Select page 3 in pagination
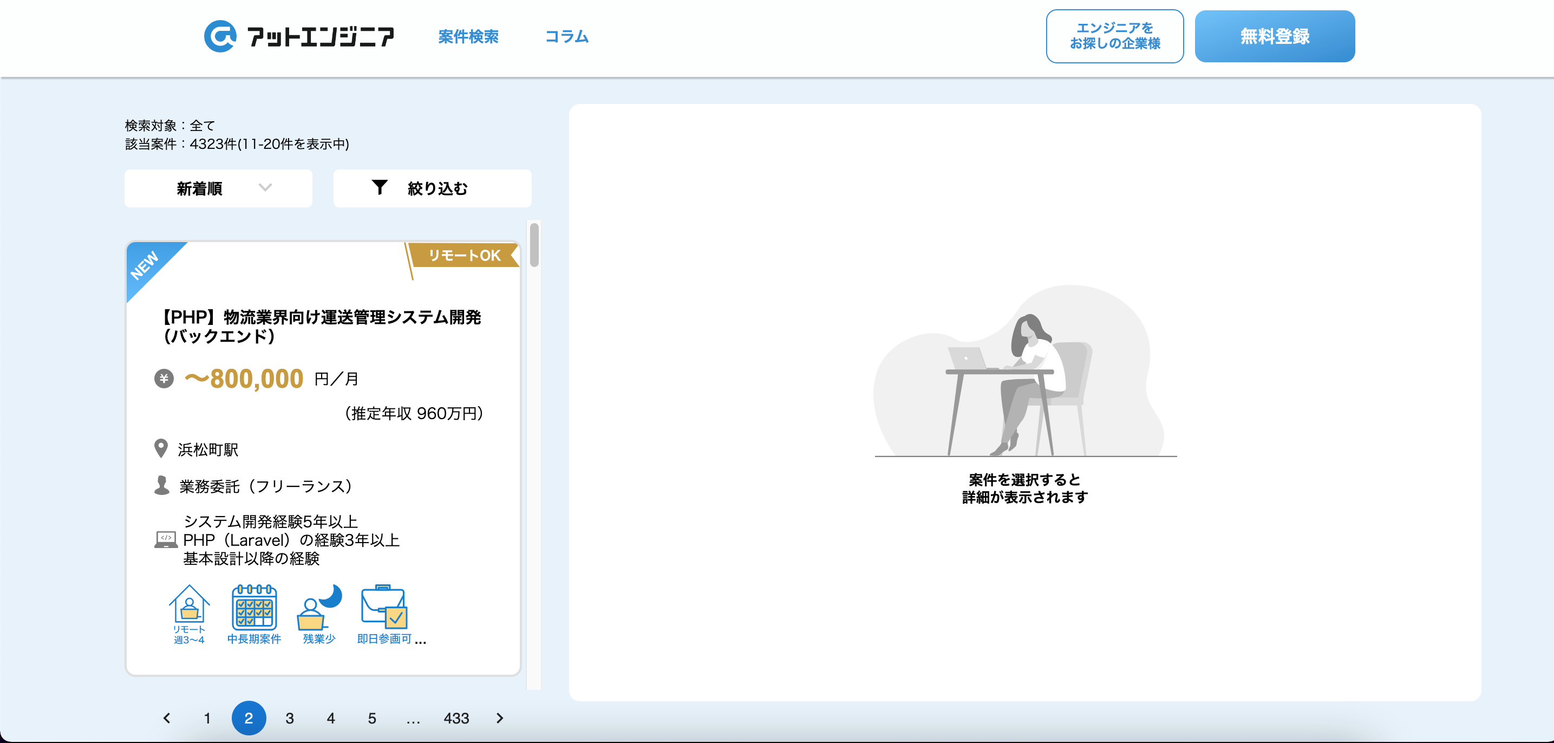 coord(290,718)
